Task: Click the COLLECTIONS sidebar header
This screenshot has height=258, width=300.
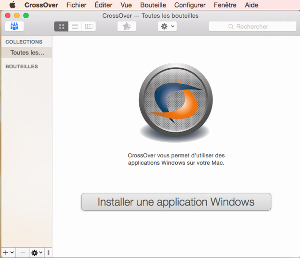Action: coord(24,42)
